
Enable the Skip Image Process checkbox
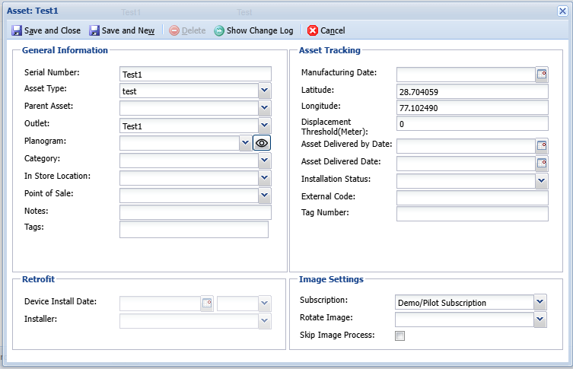(x=400, y=336)
